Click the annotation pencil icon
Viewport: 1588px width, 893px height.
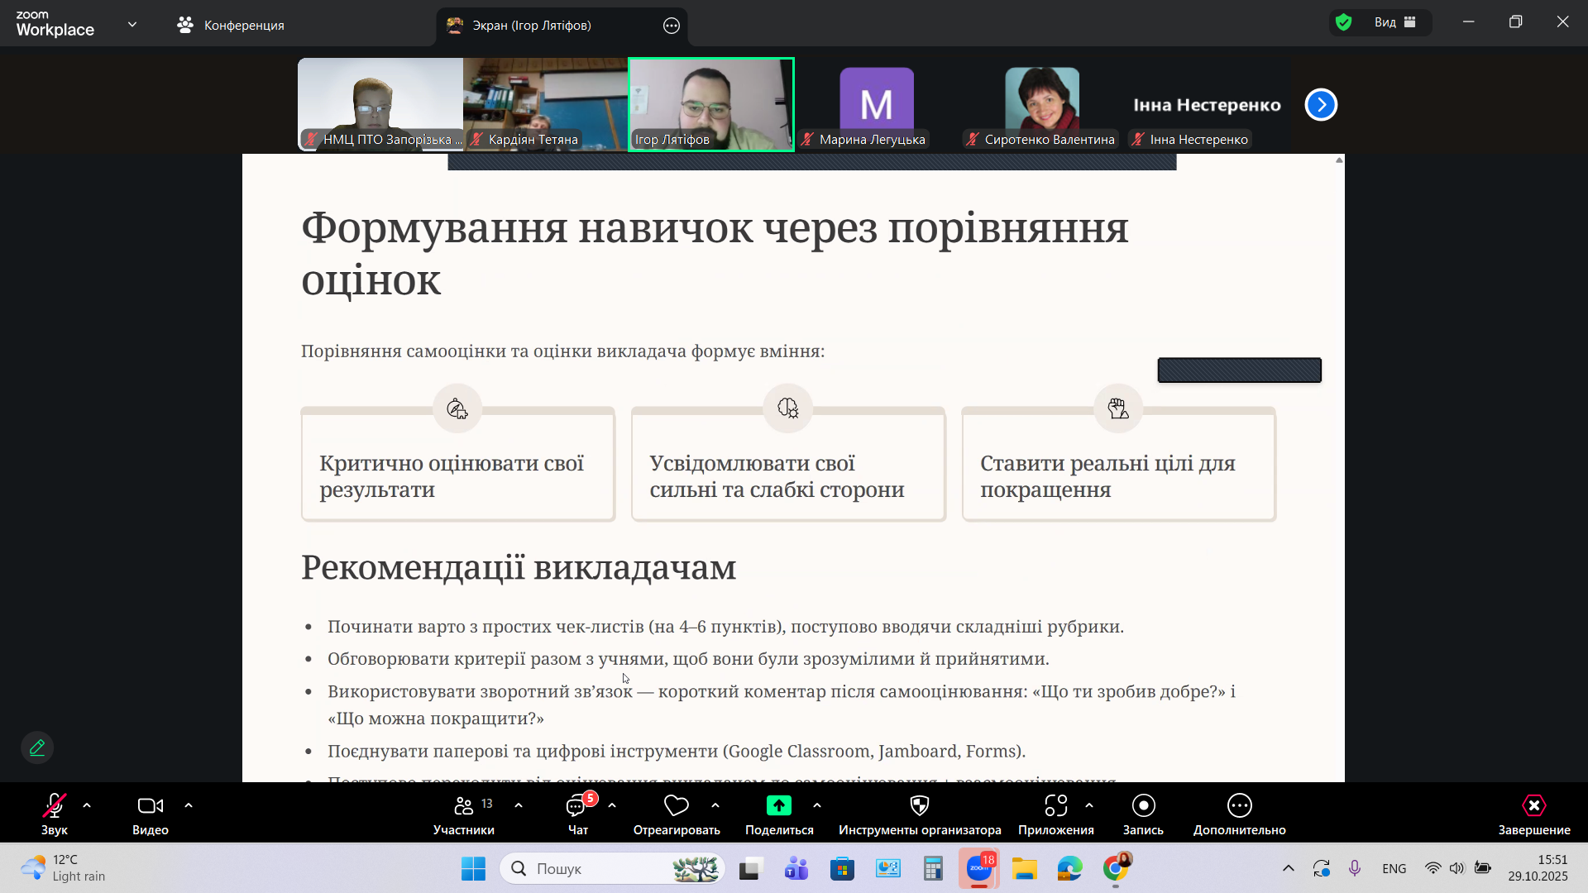pyautogui.click(x=37, y=747)
